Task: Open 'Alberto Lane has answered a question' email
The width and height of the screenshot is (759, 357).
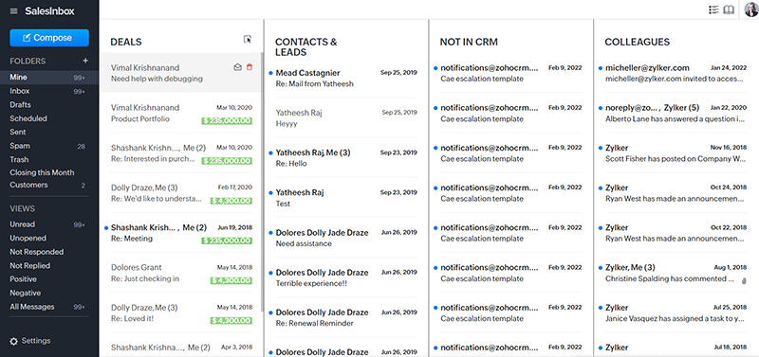Action: [x=675, y=113]
